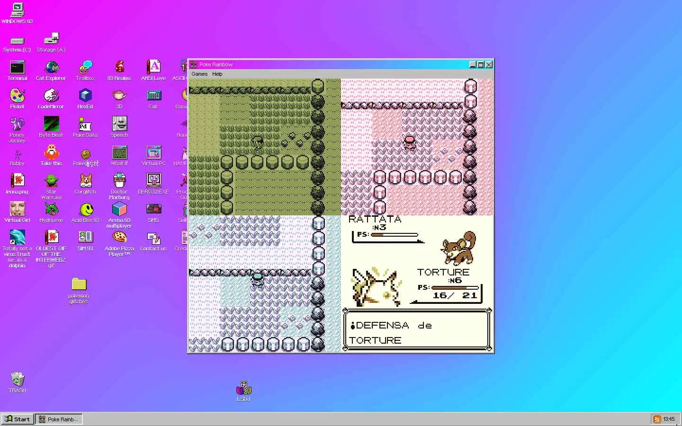Open the What If icon
The width and height of the screenshot is (682, 426).
(x=119, y=156)
